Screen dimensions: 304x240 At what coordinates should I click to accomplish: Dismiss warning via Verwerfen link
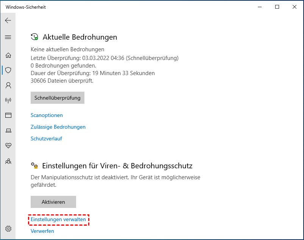click(x=42, y=231)
